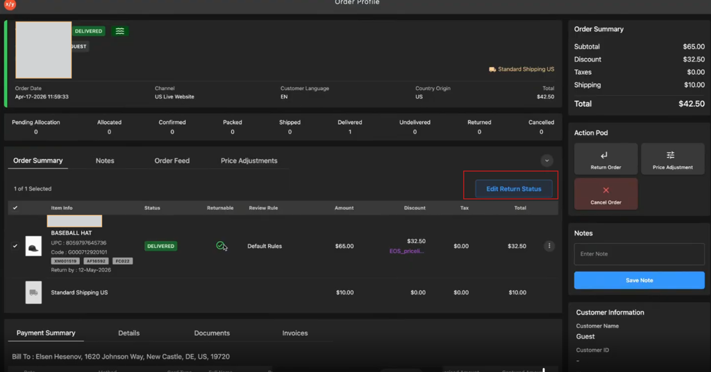Click the UPC : 8059797645736 text

[x=78, y=243]
